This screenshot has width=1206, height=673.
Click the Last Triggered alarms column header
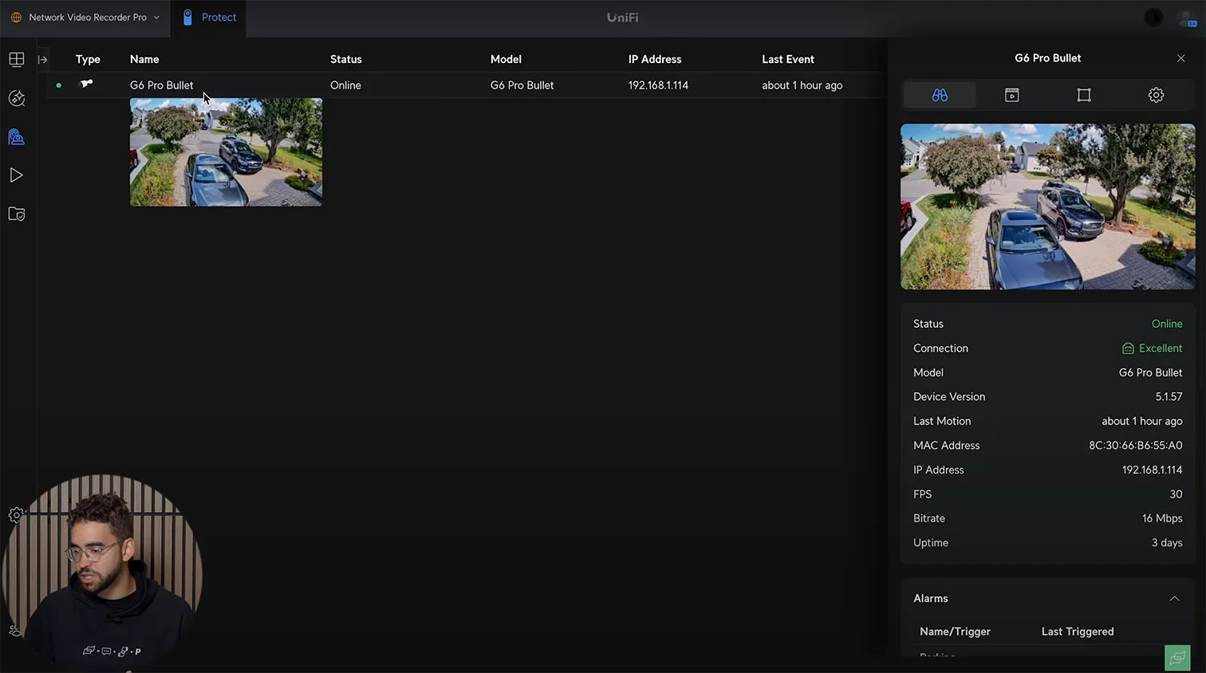click(1078, 632)
